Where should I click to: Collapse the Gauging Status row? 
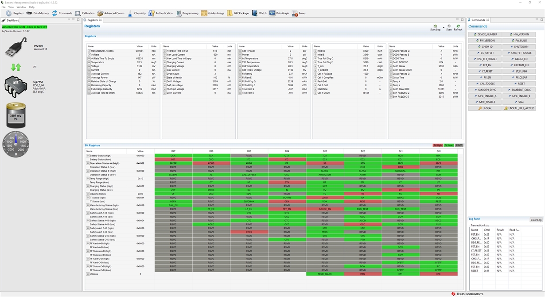(88, 194)
